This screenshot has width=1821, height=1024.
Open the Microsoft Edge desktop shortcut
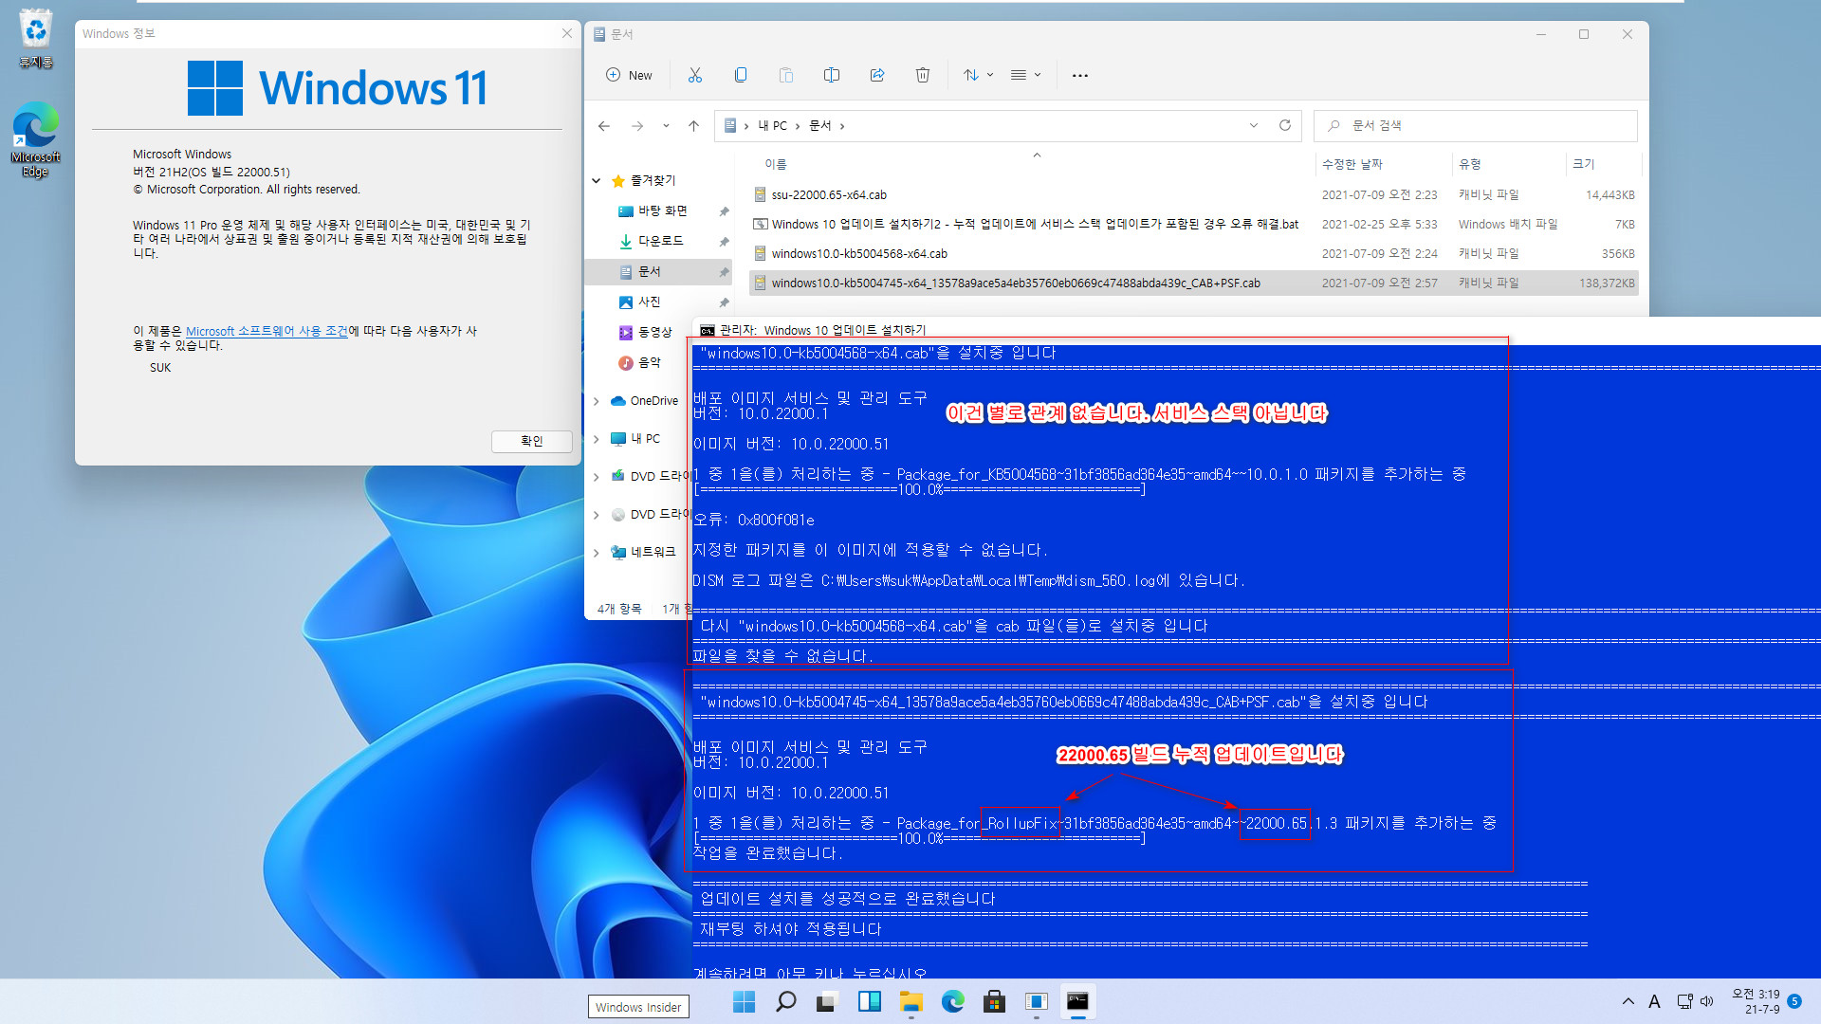point(35,139)
